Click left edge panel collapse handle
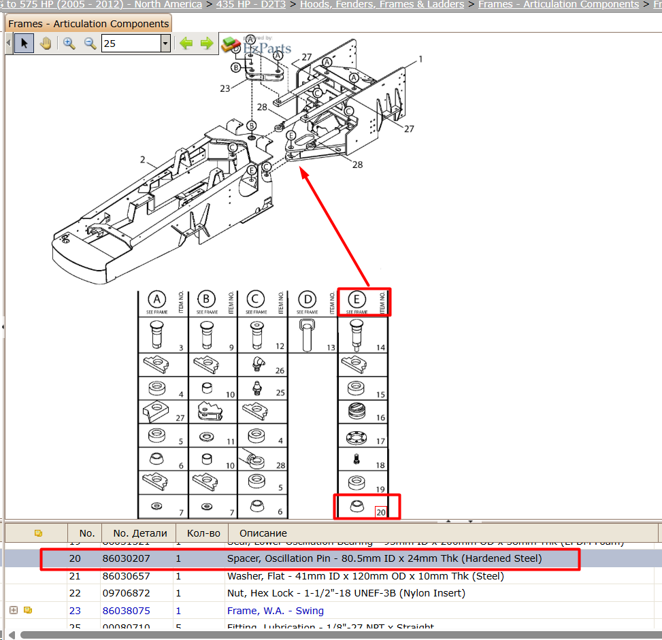The image size is (662, 640). 3,326
